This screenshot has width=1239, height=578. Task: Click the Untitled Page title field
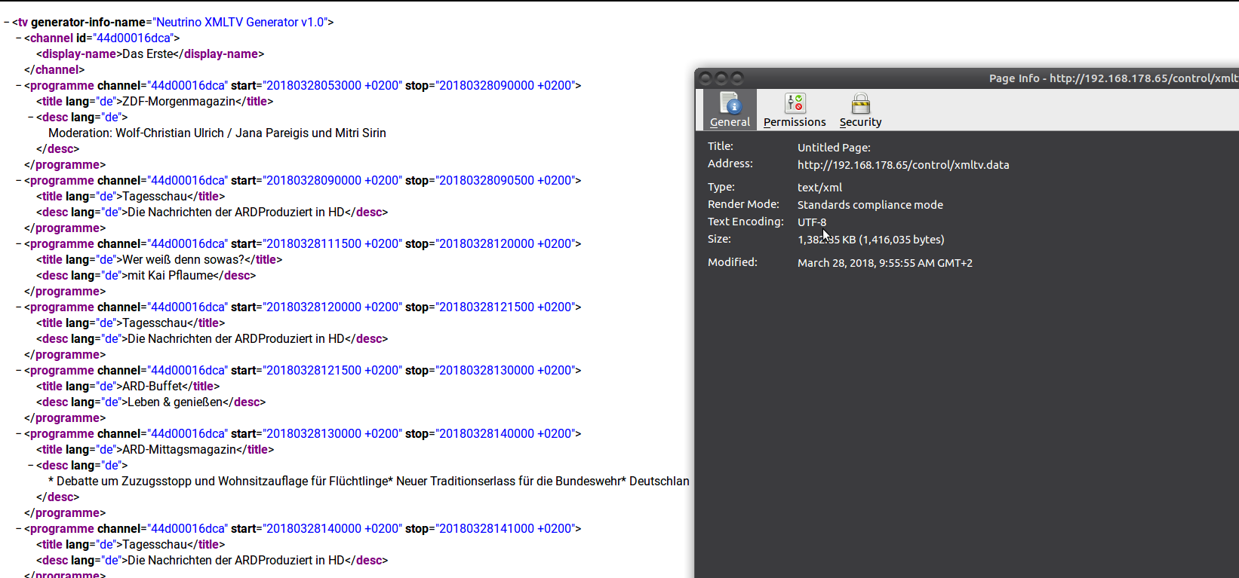click(x=834, y=148)
